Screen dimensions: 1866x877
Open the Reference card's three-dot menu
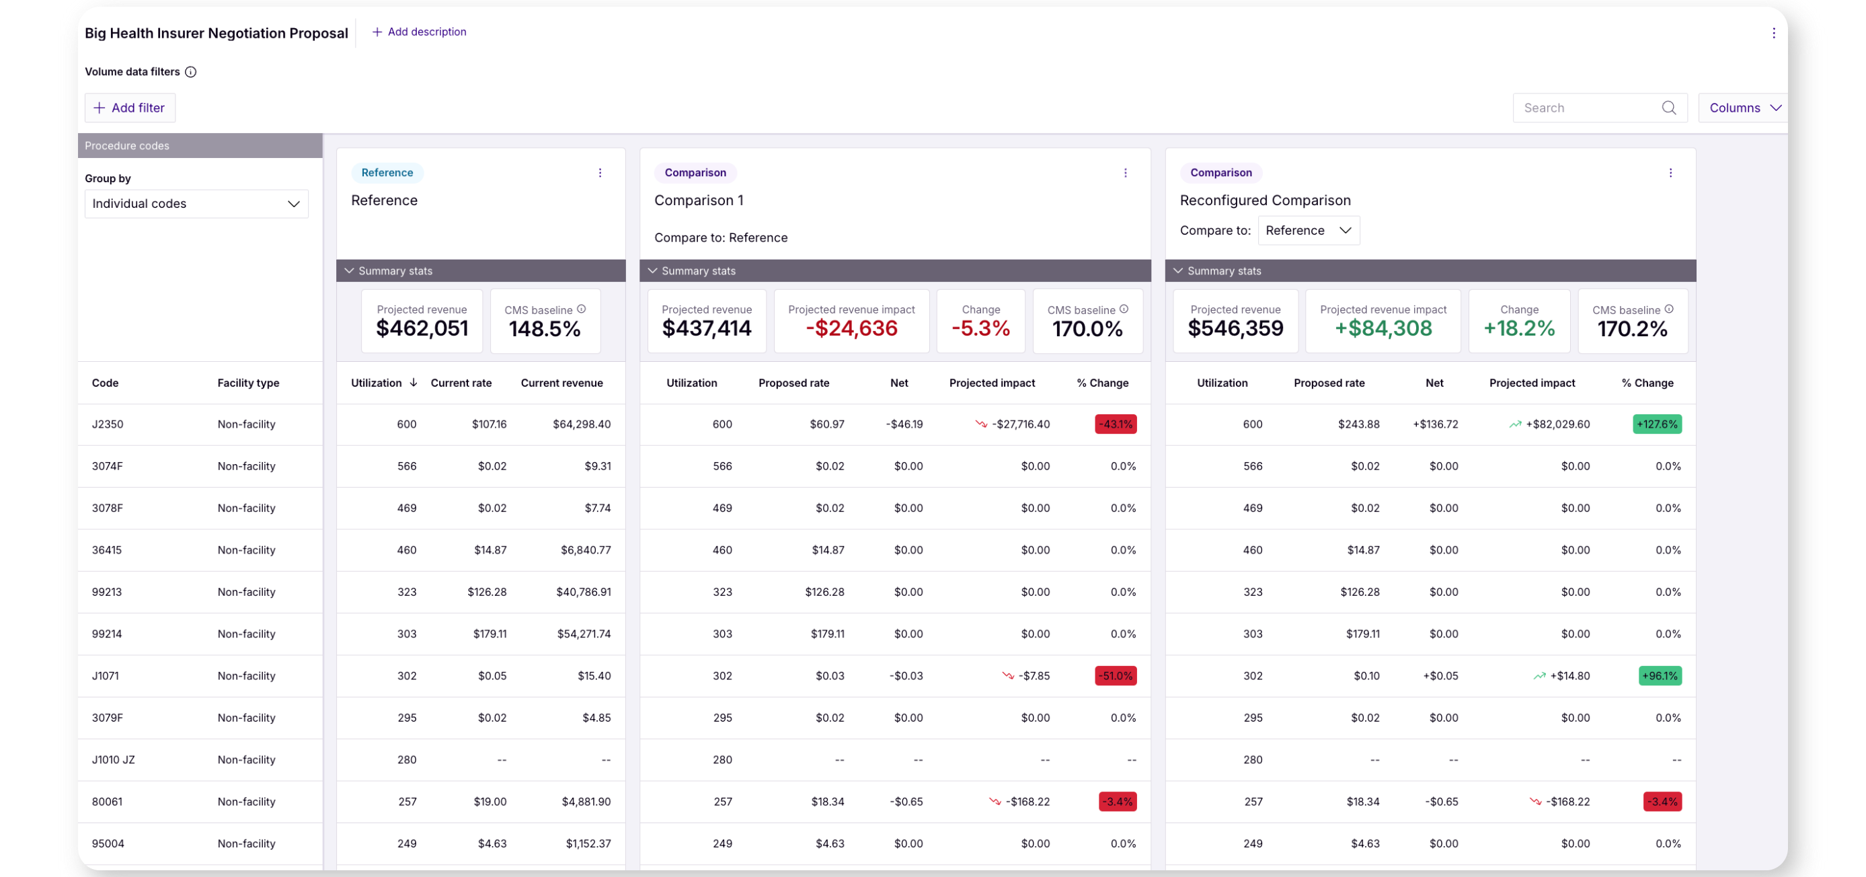tap(600, 172)
